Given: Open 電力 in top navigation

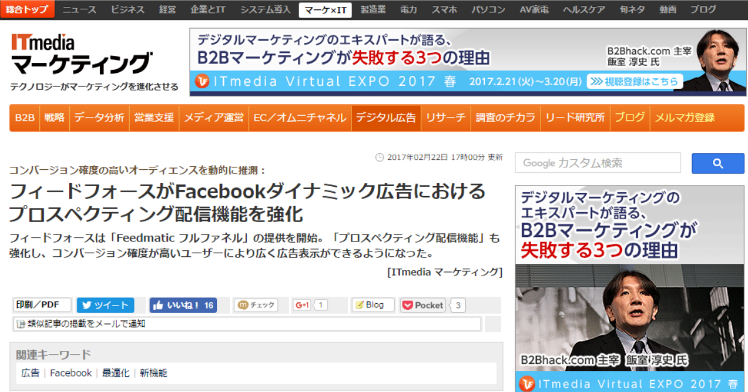Looking at the screenshot, I should [x=408, y=9].
